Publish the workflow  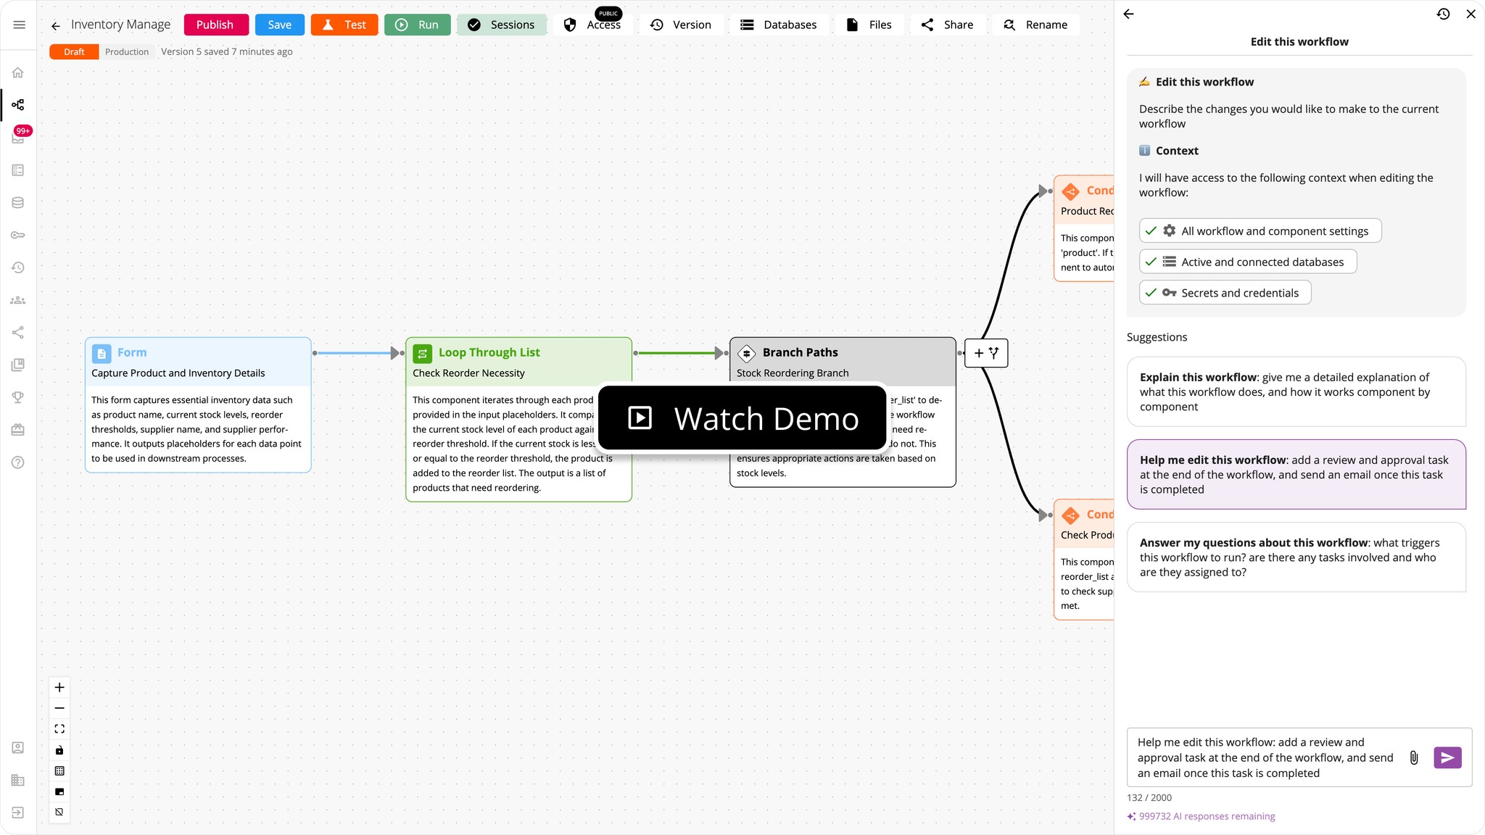[215, 24]
